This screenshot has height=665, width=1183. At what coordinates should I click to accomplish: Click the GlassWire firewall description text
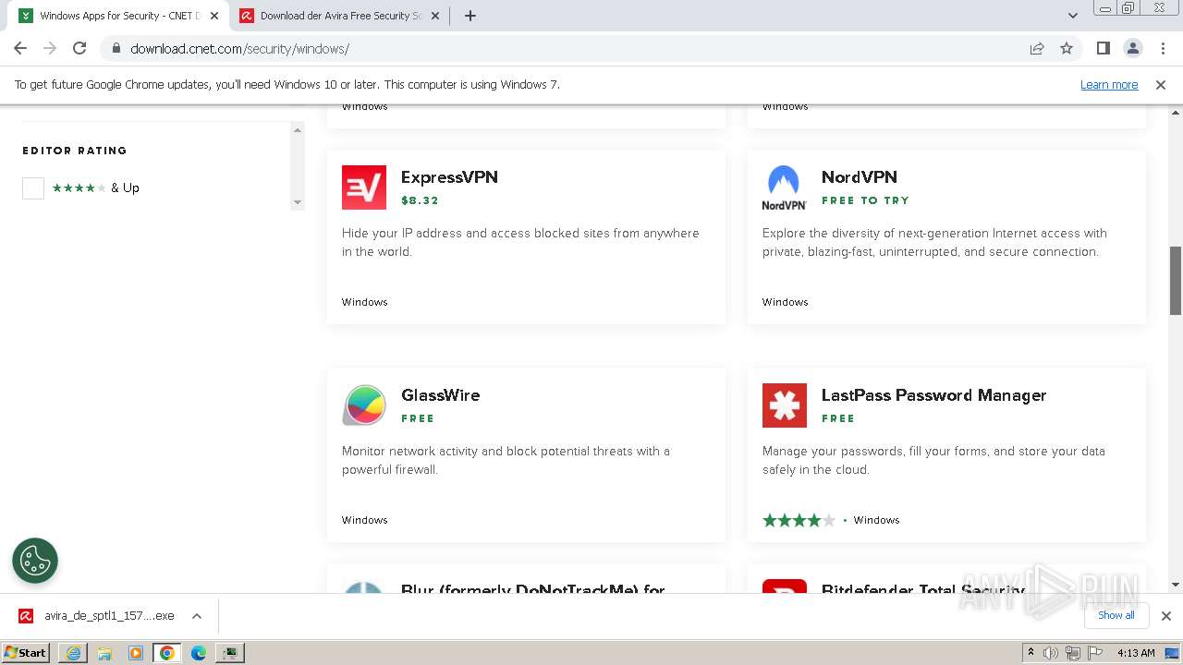506,460
